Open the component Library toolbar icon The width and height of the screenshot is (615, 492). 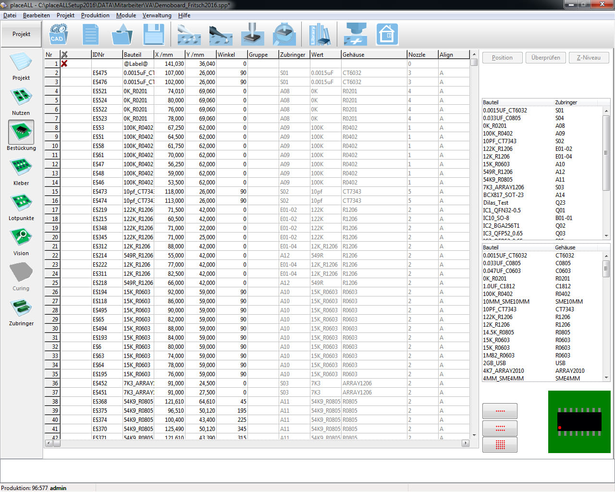[320, 35]
